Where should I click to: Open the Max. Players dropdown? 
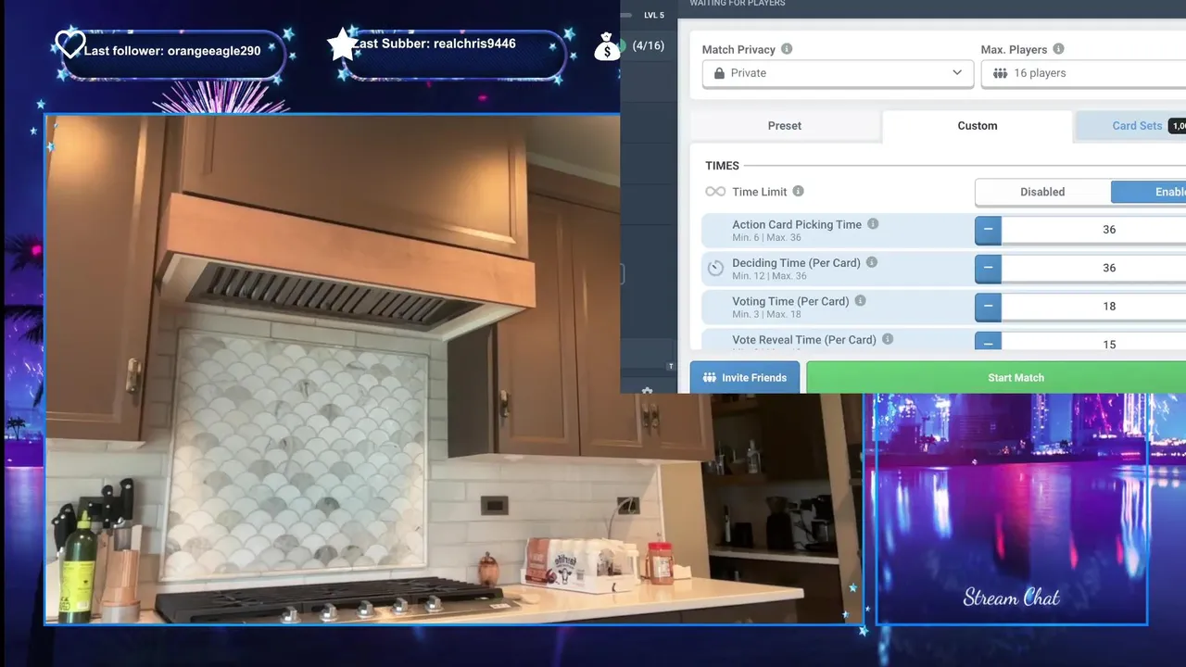[x=1083, y=73]
